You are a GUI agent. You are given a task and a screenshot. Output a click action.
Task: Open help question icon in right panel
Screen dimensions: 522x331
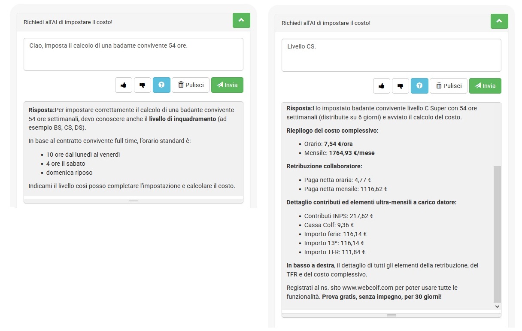tap(419, 86)
